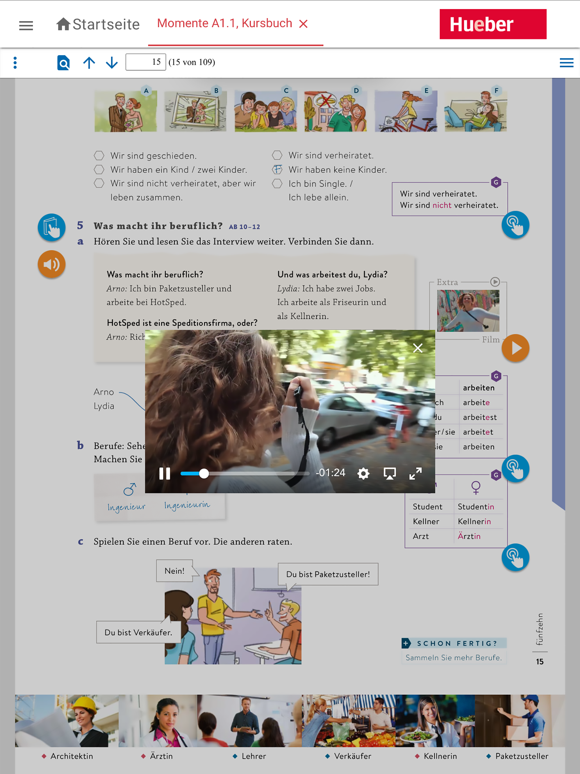580x774 pixels.
Task: Click the Architektin photo
Action: tap(67, 721)
